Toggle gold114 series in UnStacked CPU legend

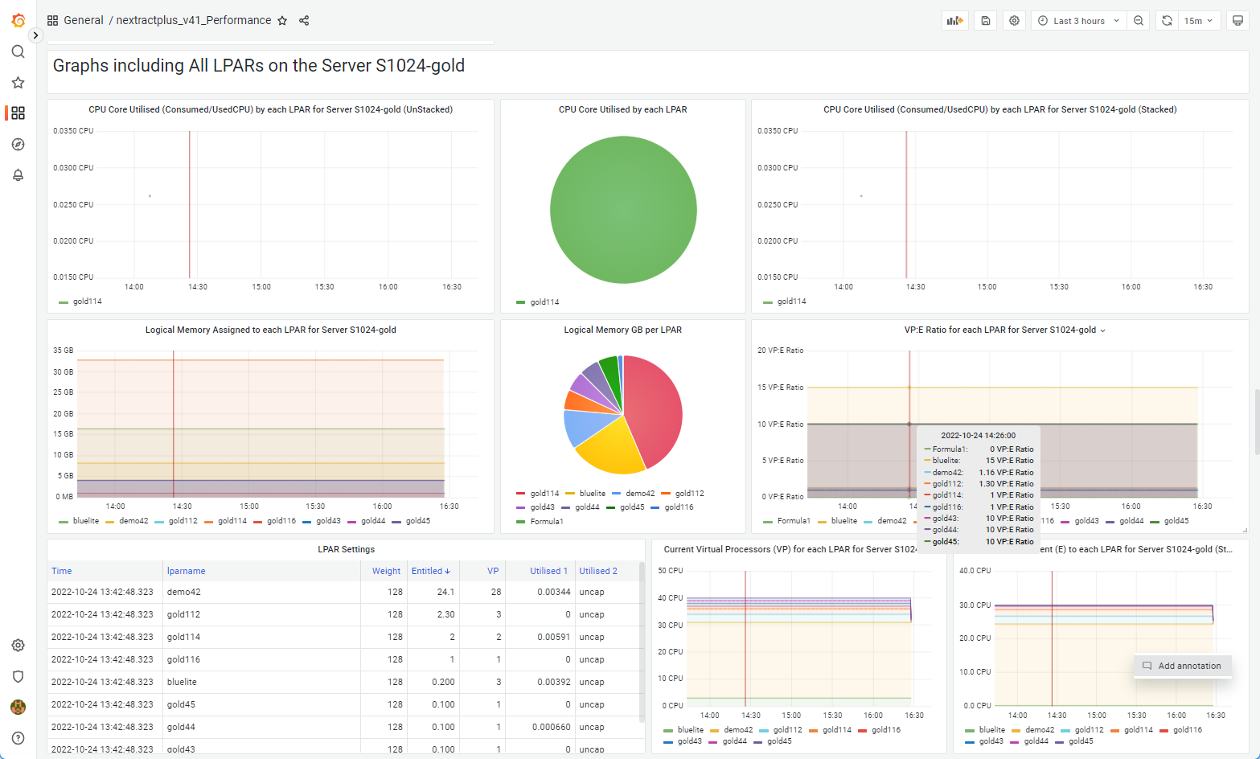pos(87,302)
